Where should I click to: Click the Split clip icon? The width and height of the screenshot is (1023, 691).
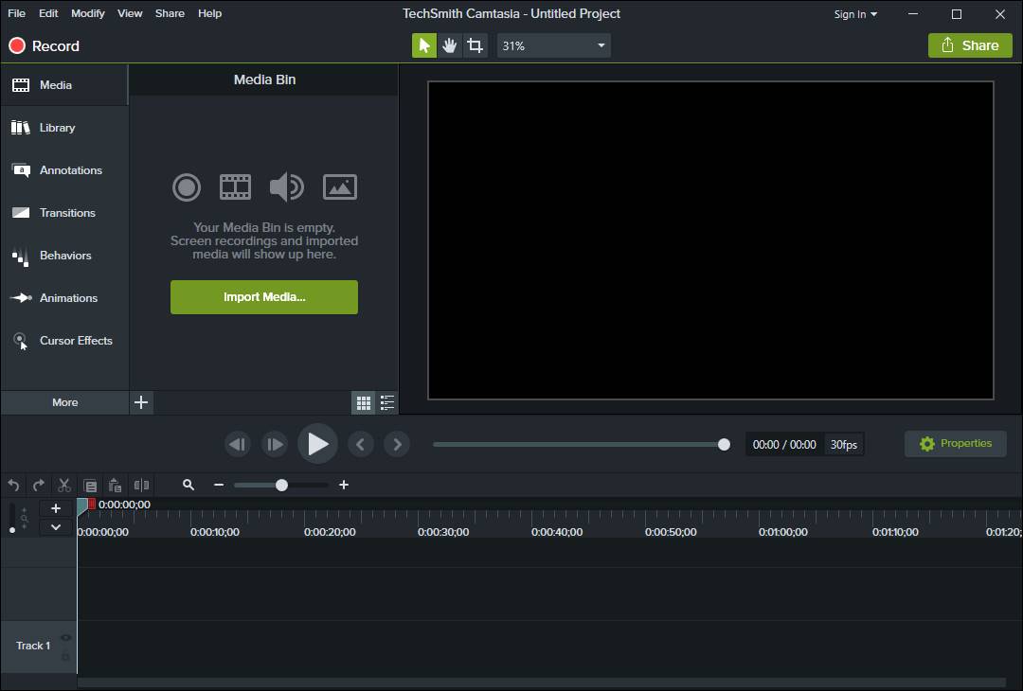pyautogui.click(x=141, y=485)
